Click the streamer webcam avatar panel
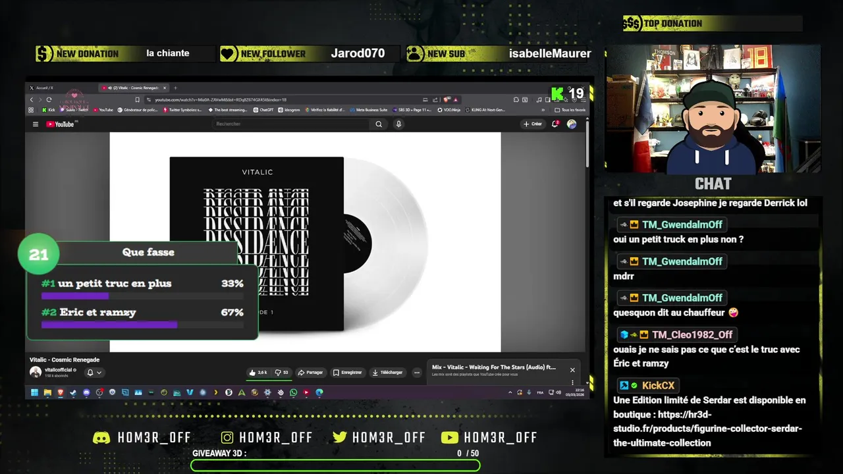843x474 pixels. 713,109
